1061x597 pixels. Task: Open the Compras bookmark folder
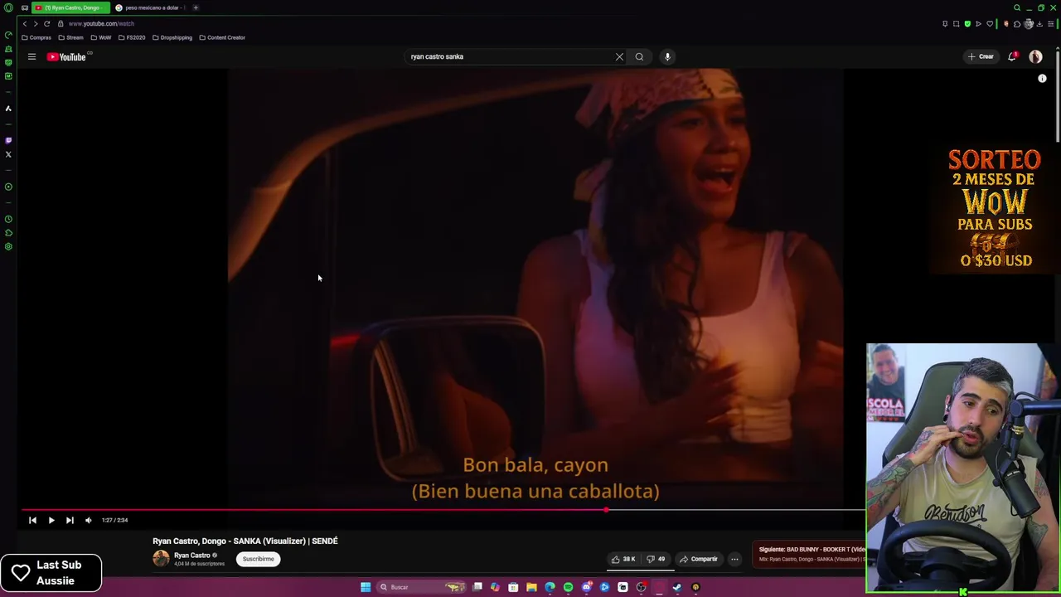[36, 37]
